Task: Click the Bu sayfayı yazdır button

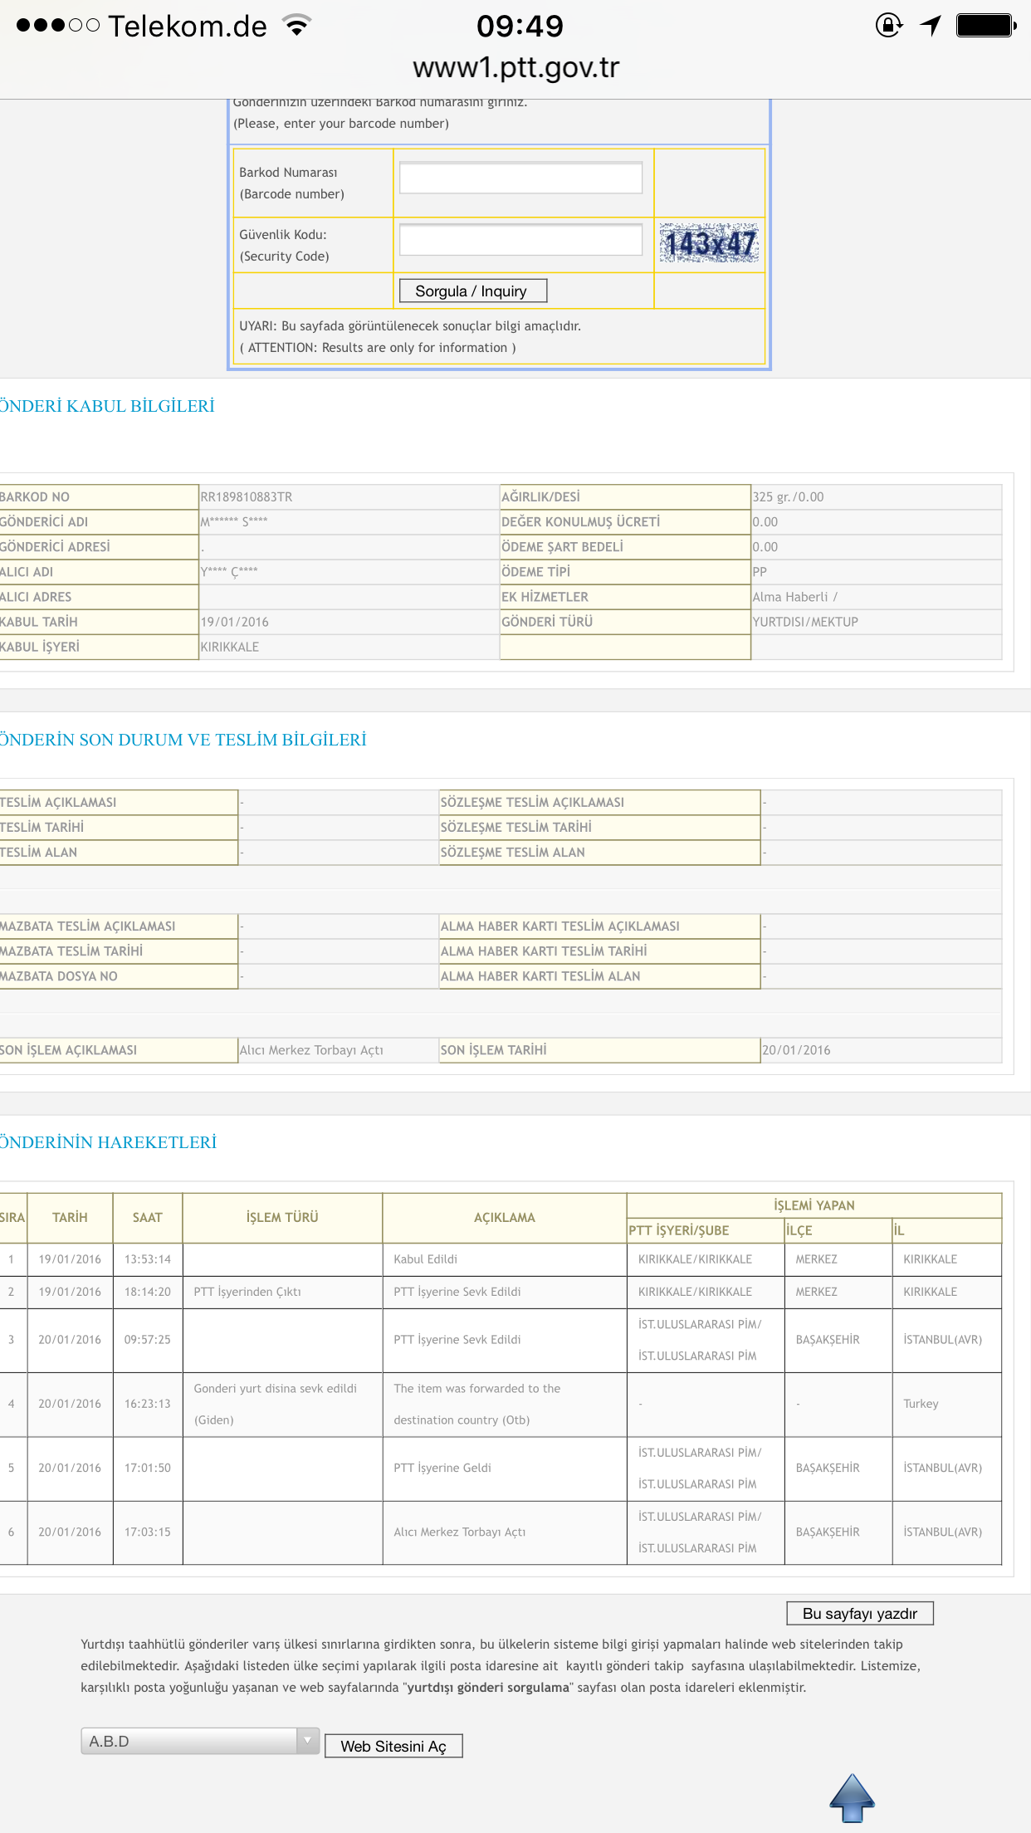Action: pos(860,1613)
